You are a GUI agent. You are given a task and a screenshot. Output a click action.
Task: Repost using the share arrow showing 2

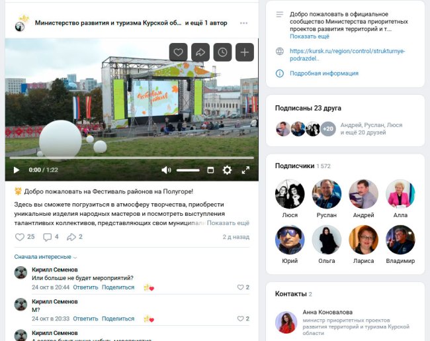[x=75, y=236]
